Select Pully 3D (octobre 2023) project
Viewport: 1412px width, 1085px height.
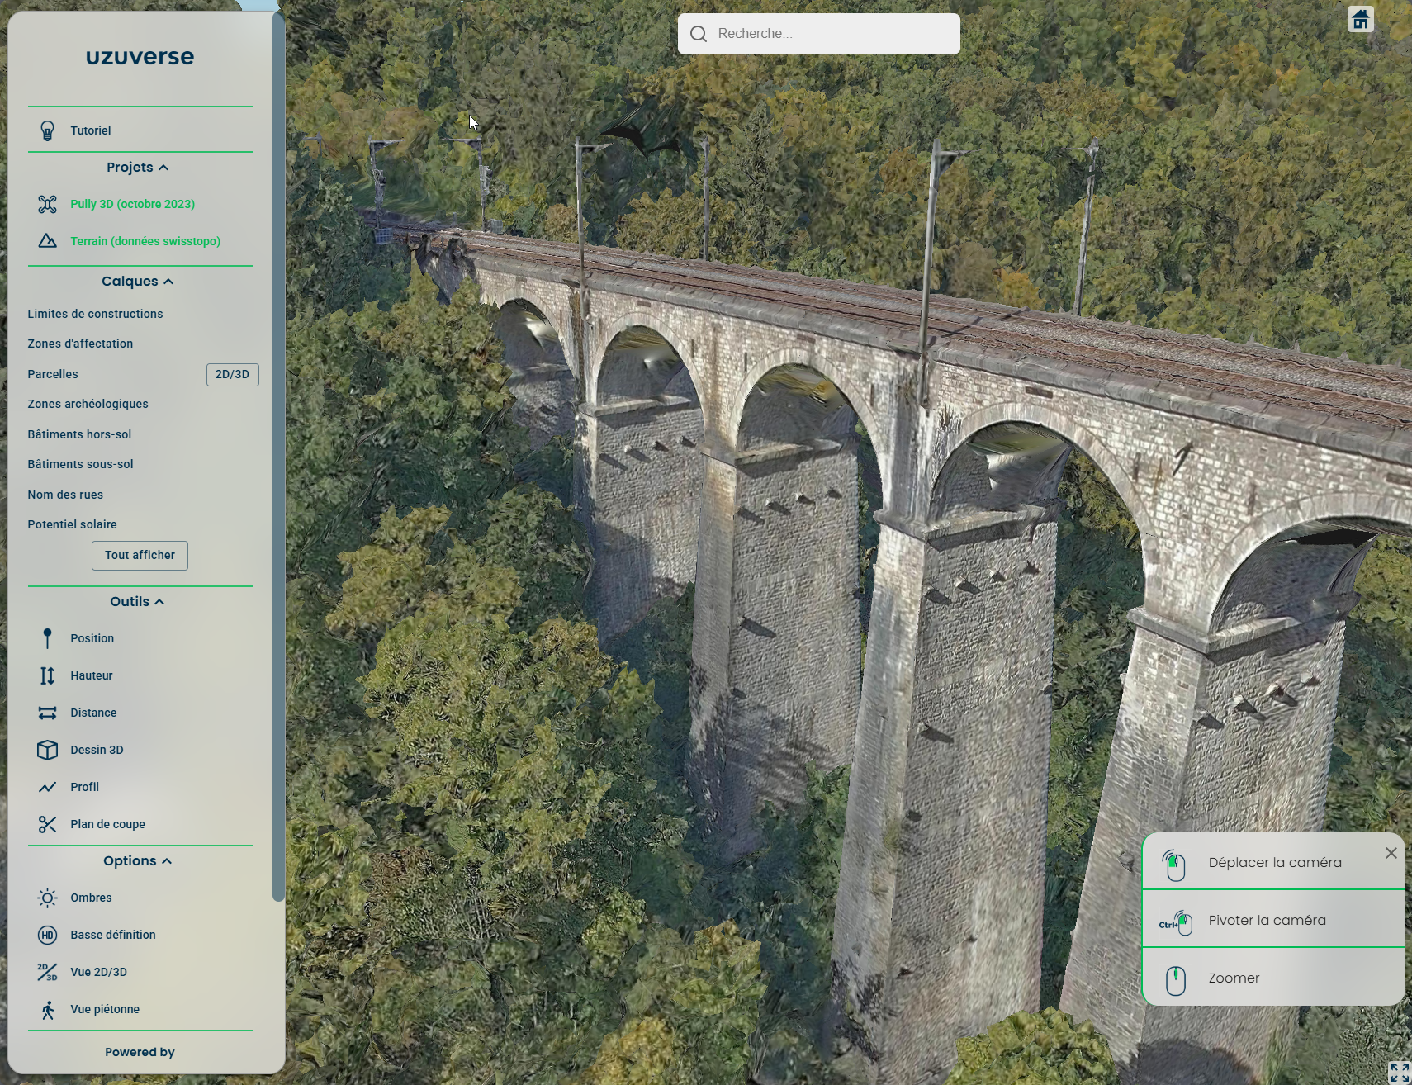tap(132, 204)
